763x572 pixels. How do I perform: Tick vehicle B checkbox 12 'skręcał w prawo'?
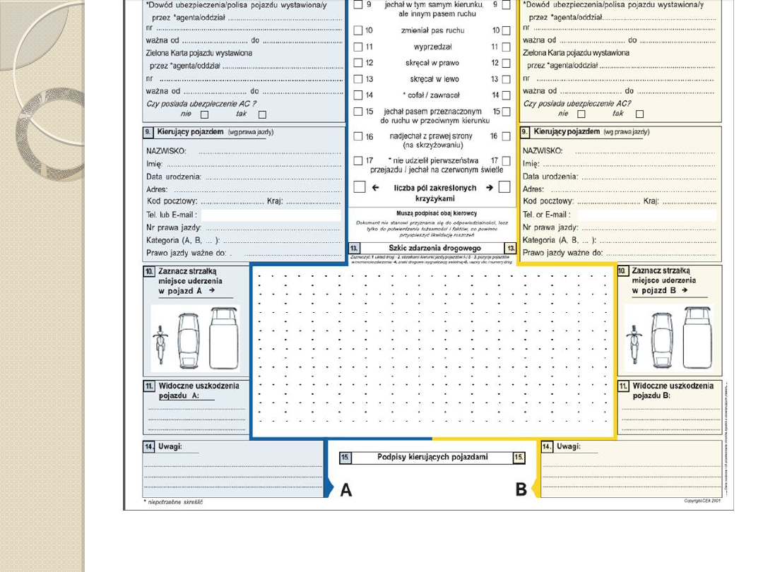pos(506,64)
